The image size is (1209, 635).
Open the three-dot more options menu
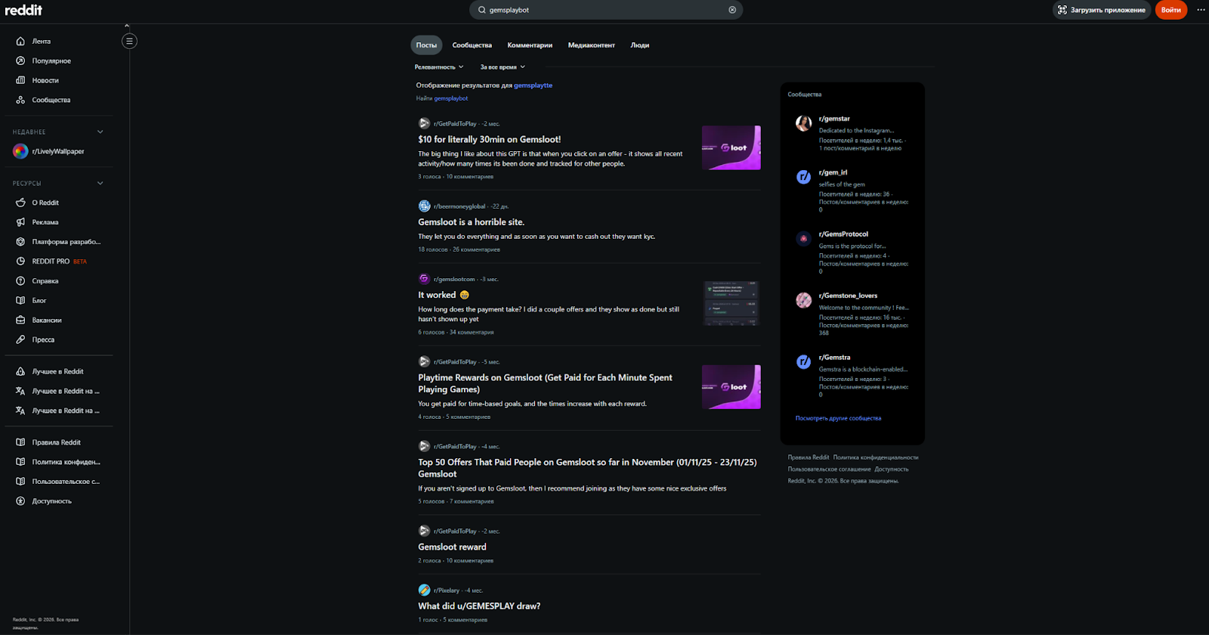point(1201,10)
